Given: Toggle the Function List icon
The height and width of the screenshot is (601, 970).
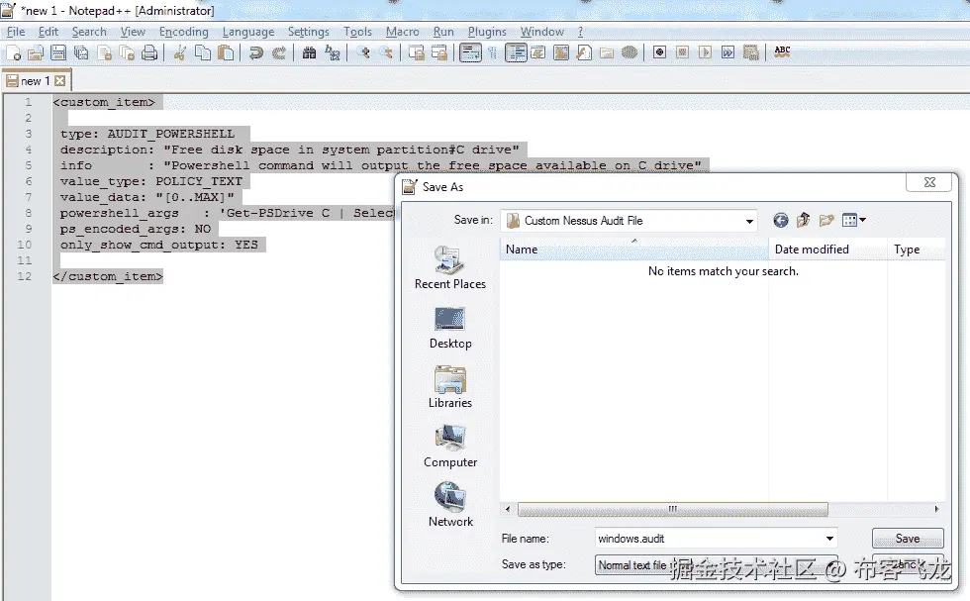Looking at the screenshot, I should coord(584,53).
